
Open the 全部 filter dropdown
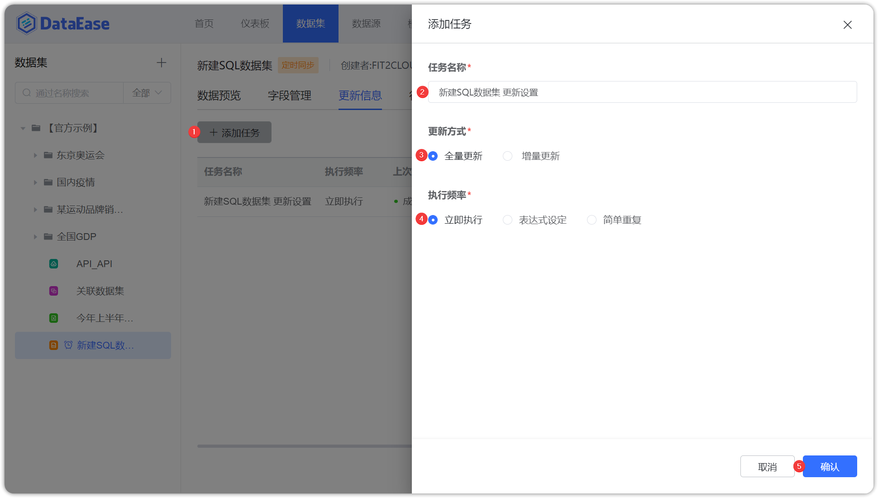click(x=147, y=93)
